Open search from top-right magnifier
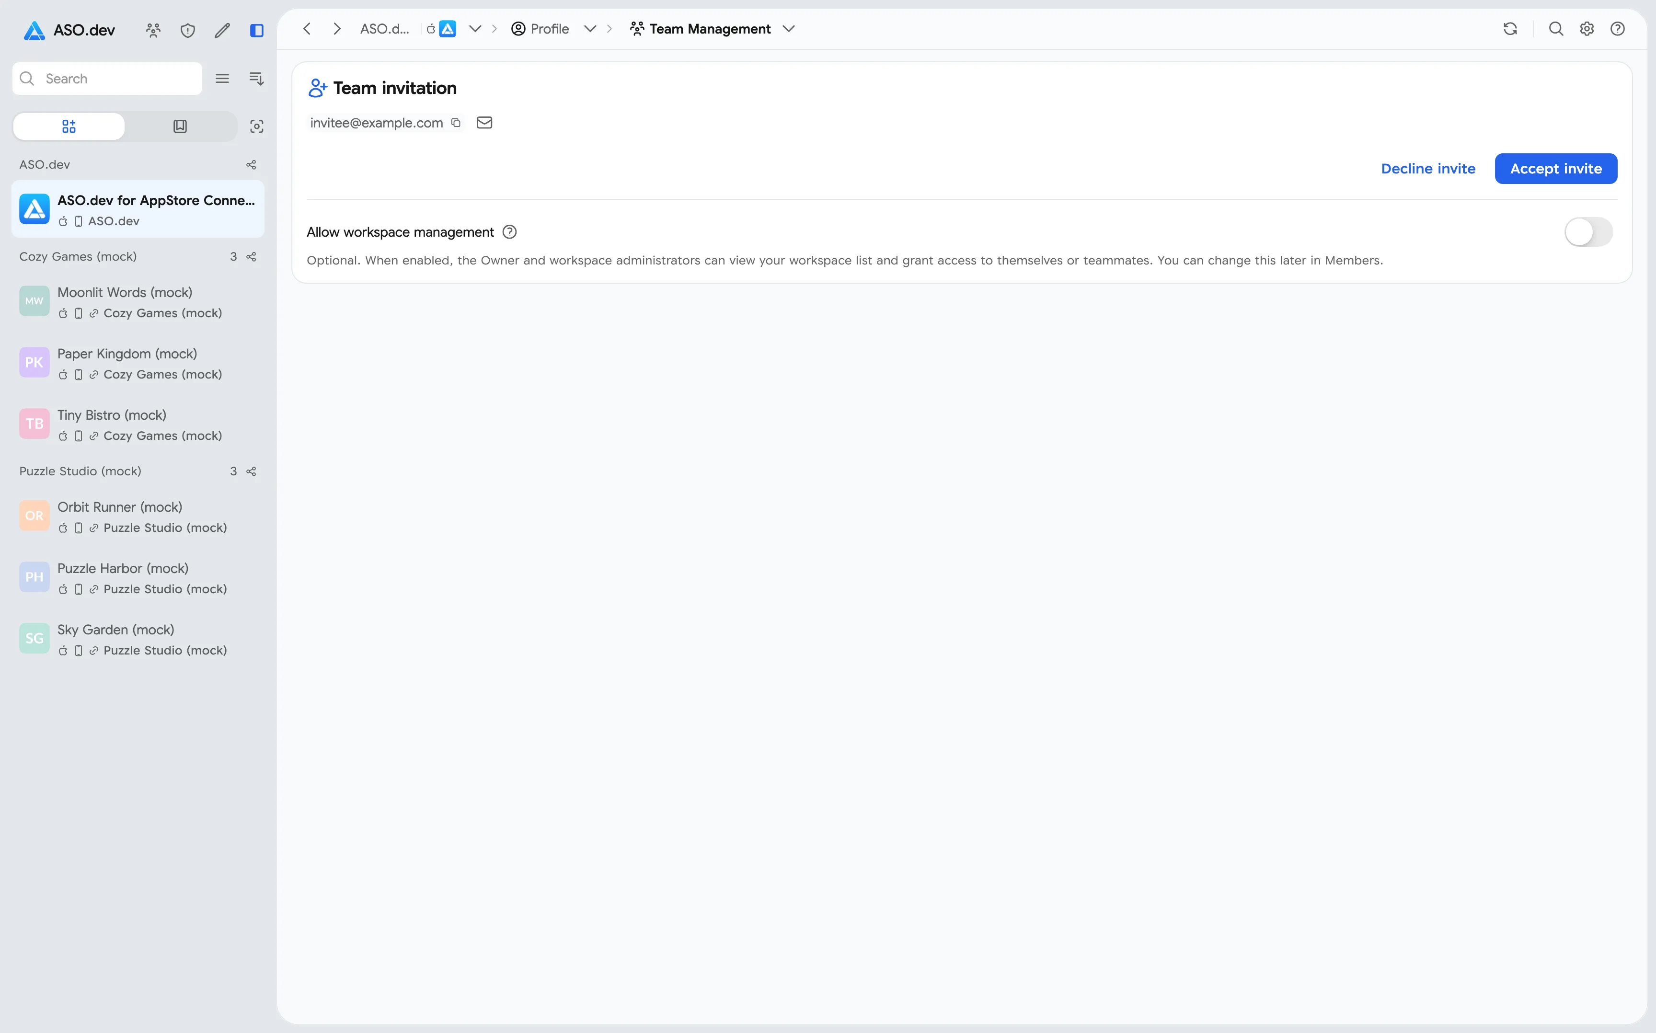The width and height of the screenshot is (1656, 1033). [x=1556, y=29]
